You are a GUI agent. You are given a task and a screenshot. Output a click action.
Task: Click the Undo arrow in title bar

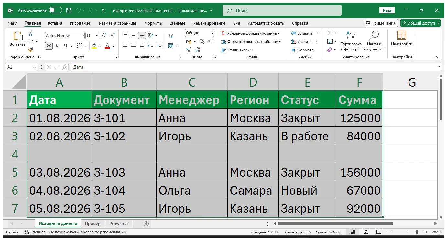pyautogui.click(x=78, y=10)
